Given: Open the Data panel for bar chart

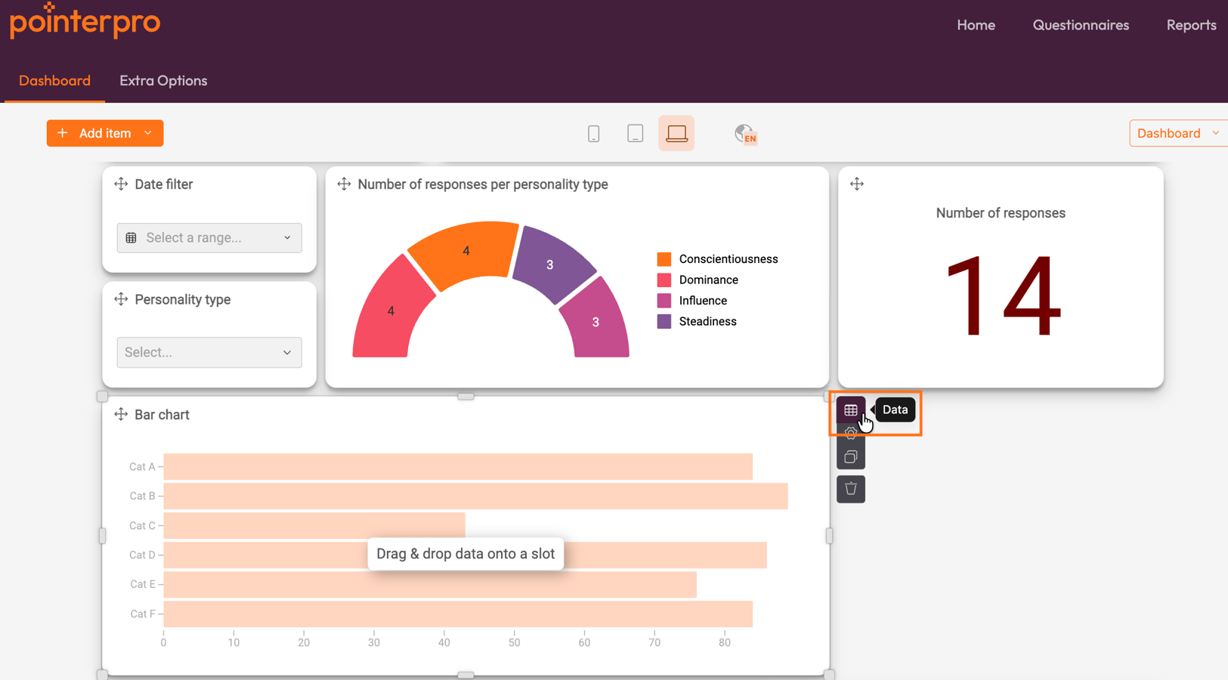Looking at the screenshot, I should [x=851, y=410].
